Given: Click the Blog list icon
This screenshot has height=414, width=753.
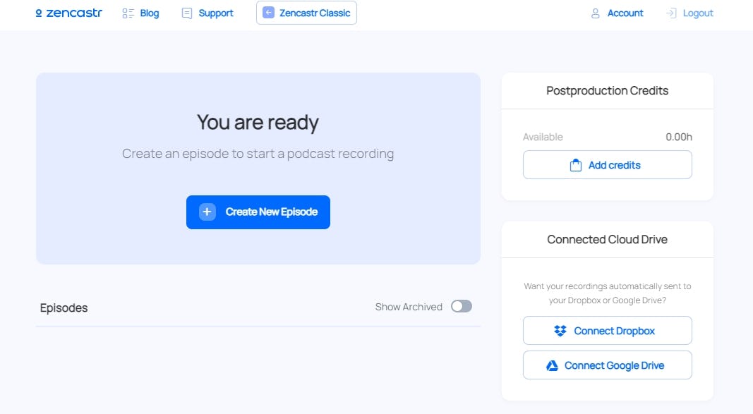Looking at the screenshot, I should (x=128, y=13).
